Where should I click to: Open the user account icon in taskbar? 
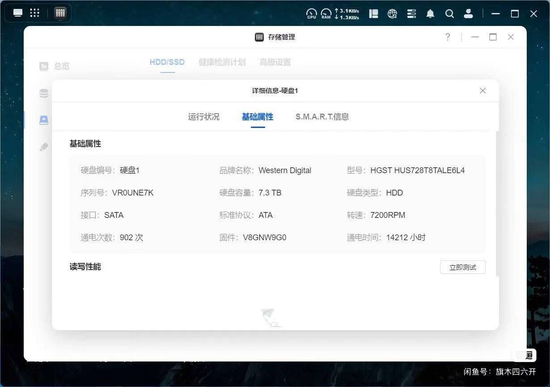(469, 13)
